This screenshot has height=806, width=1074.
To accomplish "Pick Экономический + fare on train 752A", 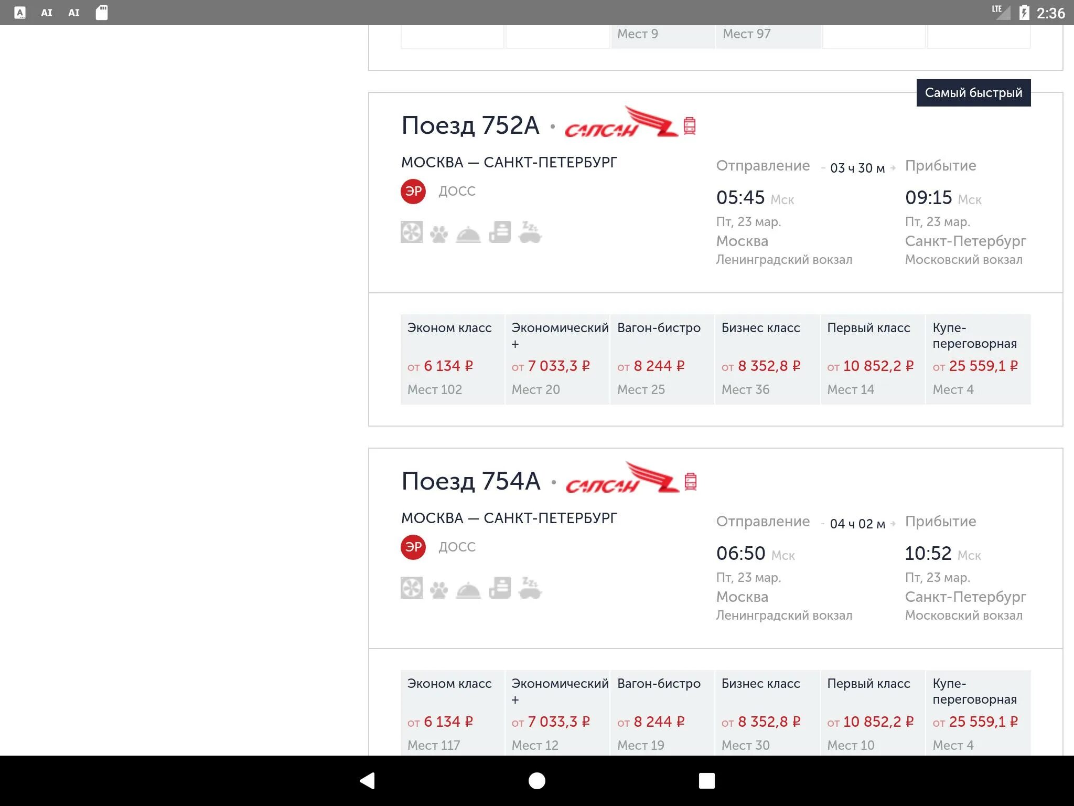I will point(557,359).
